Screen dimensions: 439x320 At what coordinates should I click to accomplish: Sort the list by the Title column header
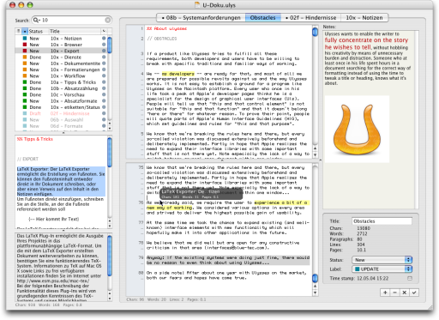75,31
